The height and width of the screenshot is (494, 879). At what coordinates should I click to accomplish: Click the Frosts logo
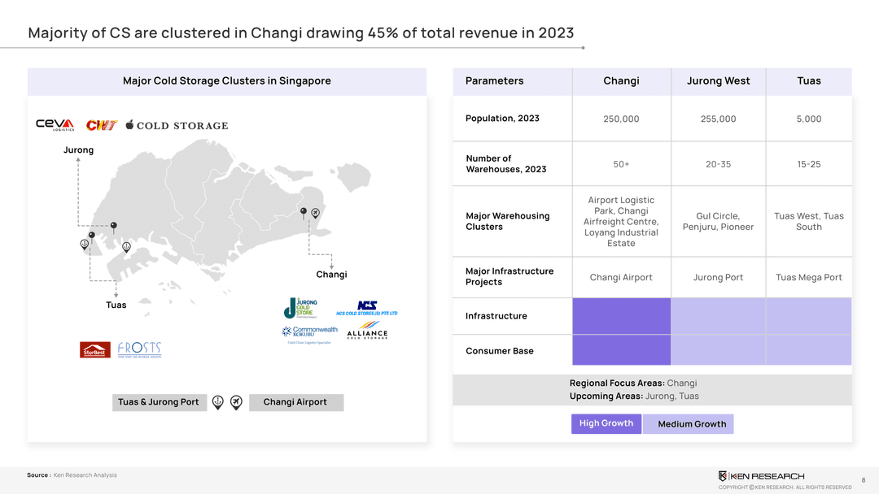[x=139, y=349]
